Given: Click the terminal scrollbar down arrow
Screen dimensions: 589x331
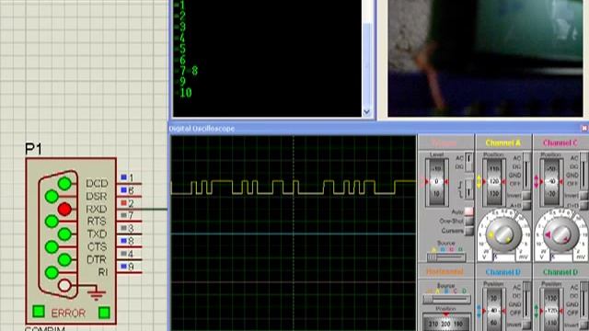Looking at the screenshot, I should pyautogui.click(x=367, y=112).
